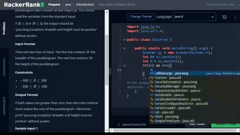Click the Output Format heading
The image size is (240, 135).
tap(27, 95)
